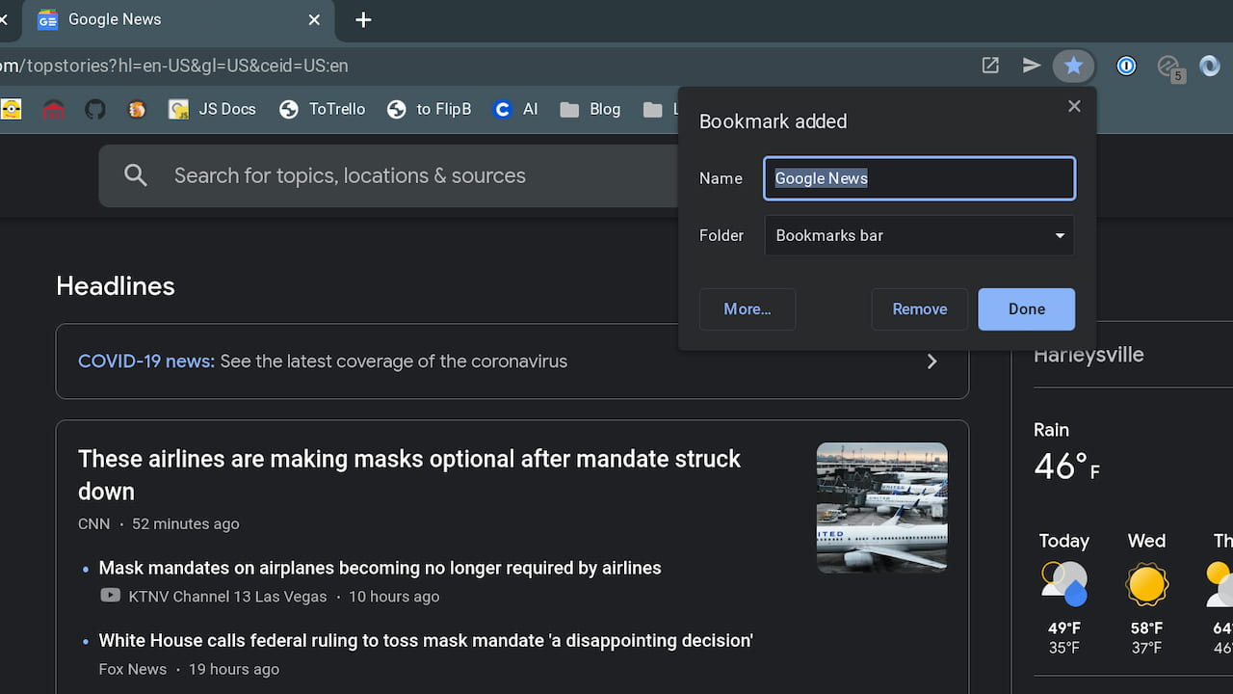Click the CNN source label

click(x=93, y=524)
